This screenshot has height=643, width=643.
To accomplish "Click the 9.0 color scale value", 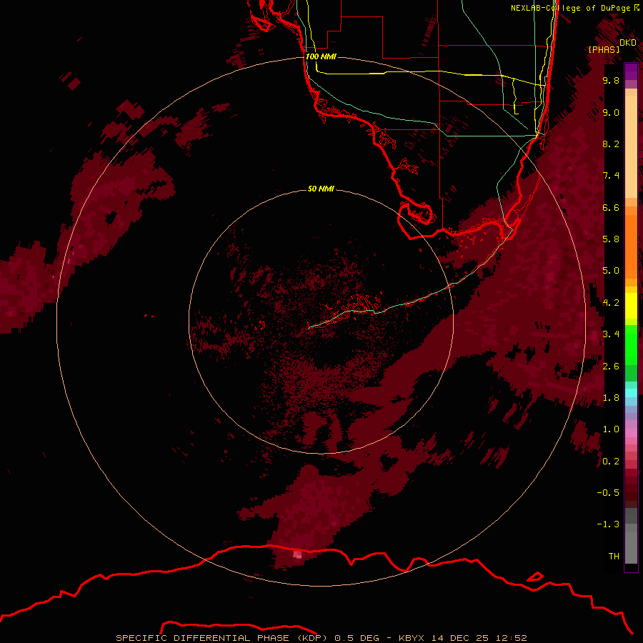I will coord(611,112).
